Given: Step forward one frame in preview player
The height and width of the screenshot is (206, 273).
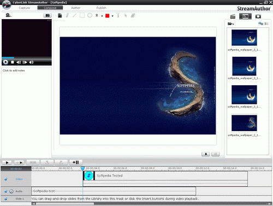Looking at the screenshot, I should (x=25, y=62).
